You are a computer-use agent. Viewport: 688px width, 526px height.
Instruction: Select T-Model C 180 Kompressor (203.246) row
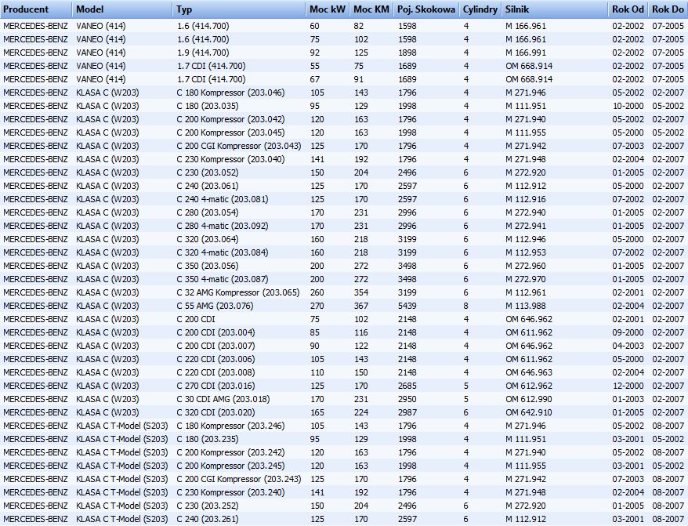[344, 426]
